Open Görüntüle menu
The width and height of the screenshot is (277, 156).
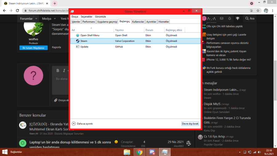tap(101, 17)
